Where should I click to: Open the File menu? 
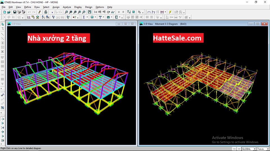pos(3,7)
